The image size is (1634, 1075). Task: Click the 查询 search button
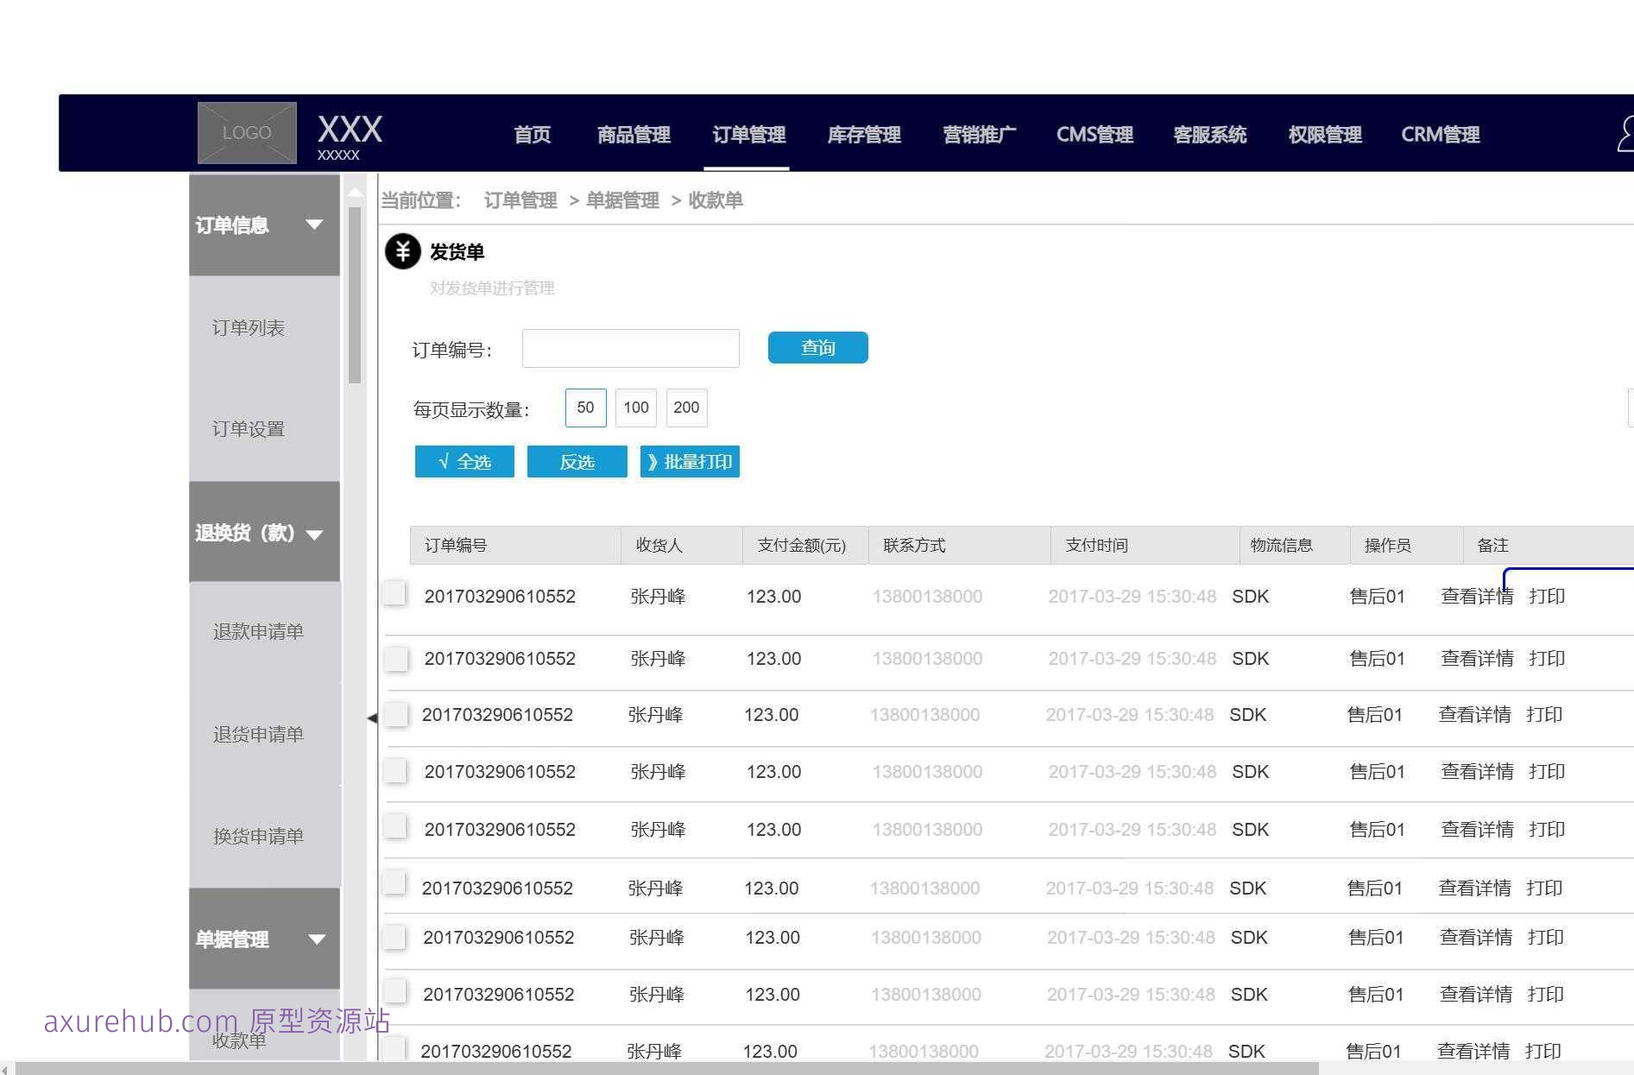[x=817, y=347]
